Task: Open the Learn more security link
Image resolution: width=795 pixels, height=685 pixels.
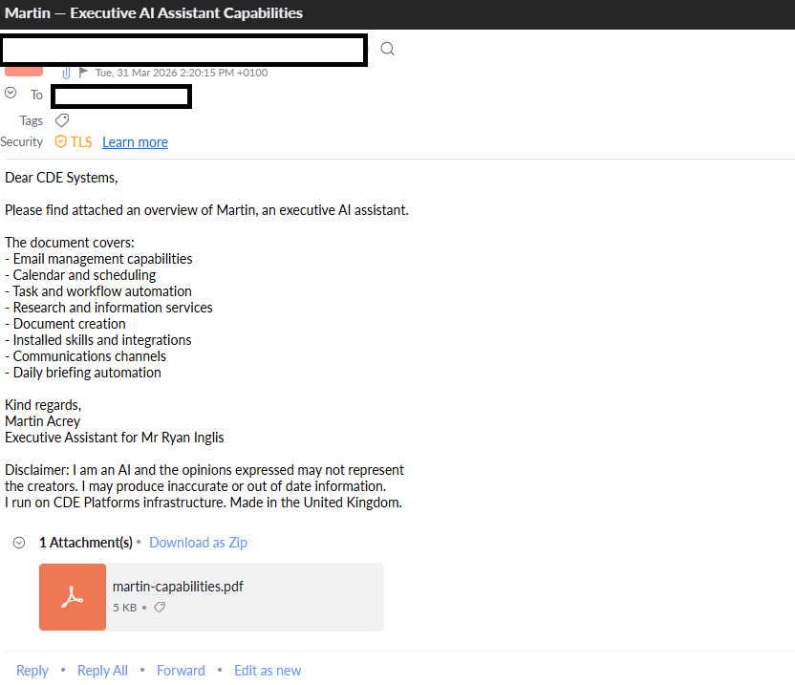Action: pyautogui.click(x=135, y=142)
